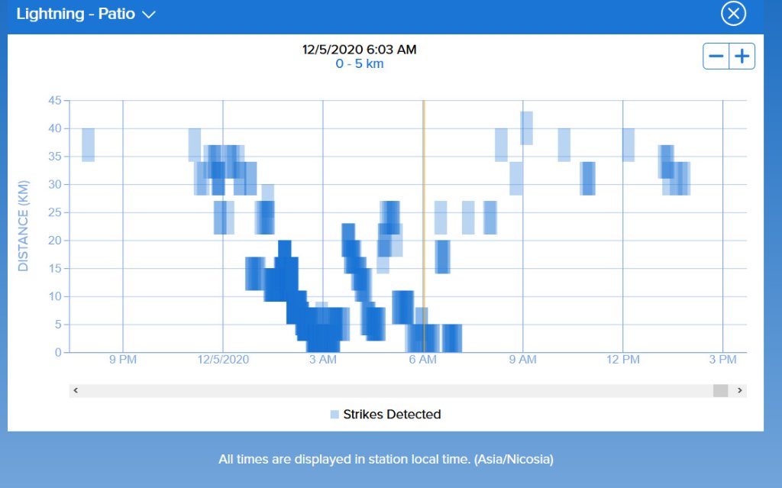The width and height of the screenshot is (782, 488).
Task: Toggle the Strikes Detected series label
Action: pyautogui.click(x=392, y=415)
